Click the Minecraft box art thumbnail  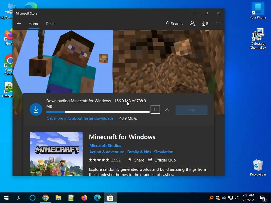click(56, 154)
